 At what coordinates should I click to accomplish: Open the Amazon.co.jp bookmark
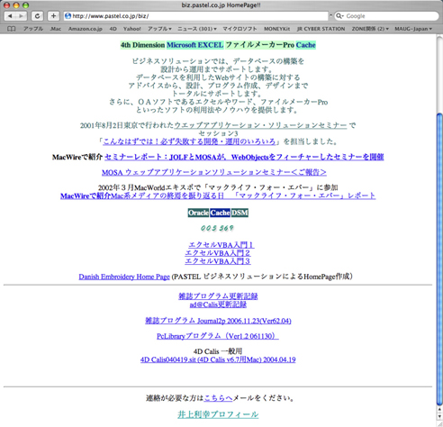point(86,29)
